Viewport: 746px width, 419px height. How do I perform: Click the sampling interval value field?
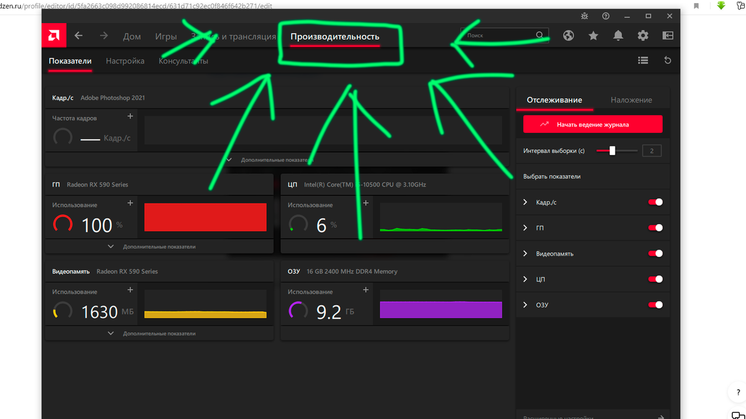click(652, 151)
